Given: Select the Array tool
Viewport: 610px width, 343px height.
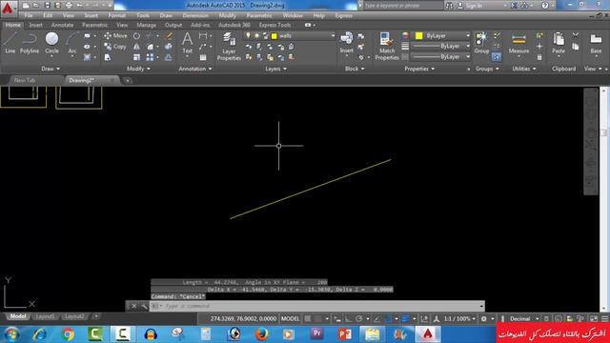Looking at the screenshot, I should 150,57.
